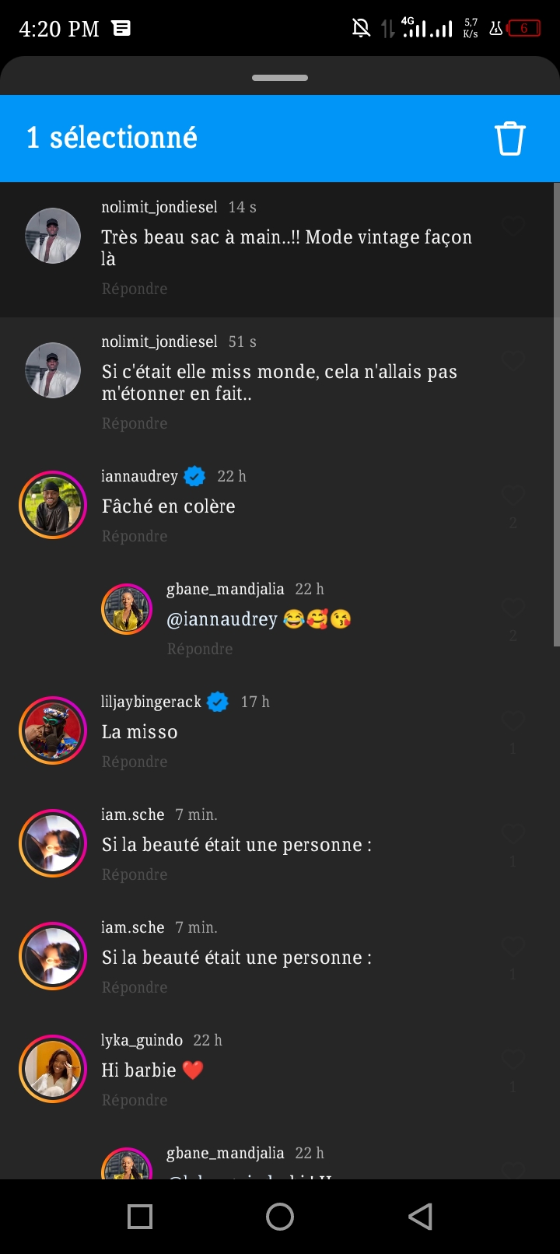Image resolution: width=560 pixels, height=1254 pixels.
Task: Reply to lyka_guindo's "Hi barbie" comment
Action: [135, 1100]
